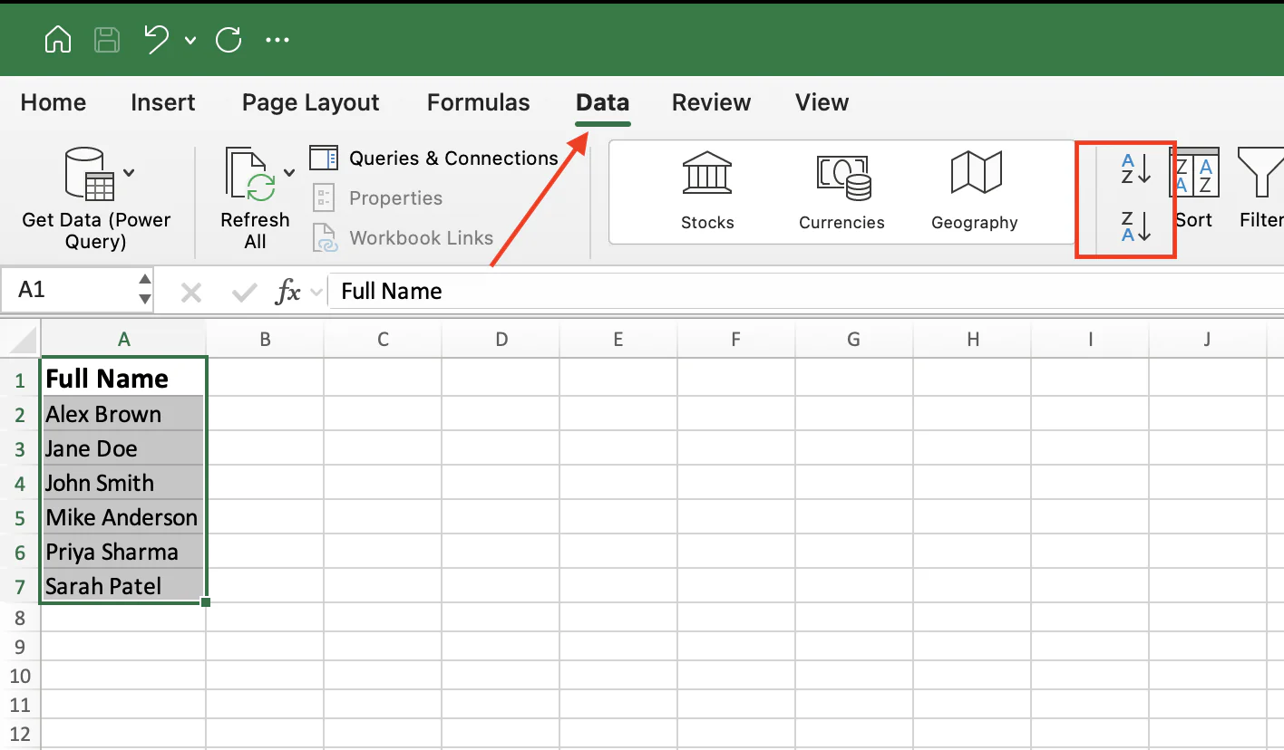Choose the Currencies data type
This screenshot has height=750, width=1284.
pos(841,191)
